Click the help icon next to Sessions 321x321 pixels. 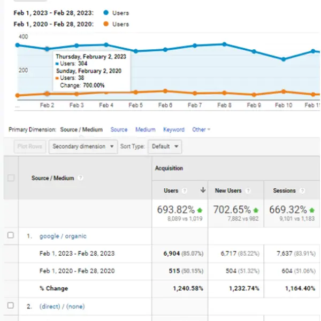point(302,191)
